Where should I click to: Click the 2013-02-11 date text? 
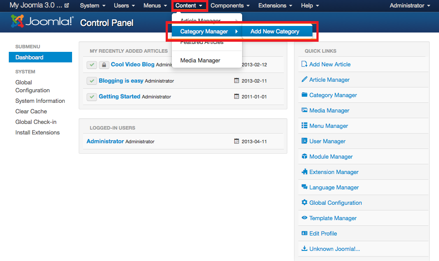[x=254, y=81]
